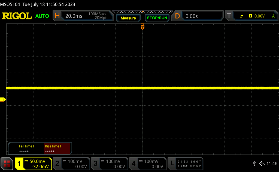Open channel 4 100mV scale setting
Image resolution: width=279 pixels, height=172 pixels.
pos(151,161)
